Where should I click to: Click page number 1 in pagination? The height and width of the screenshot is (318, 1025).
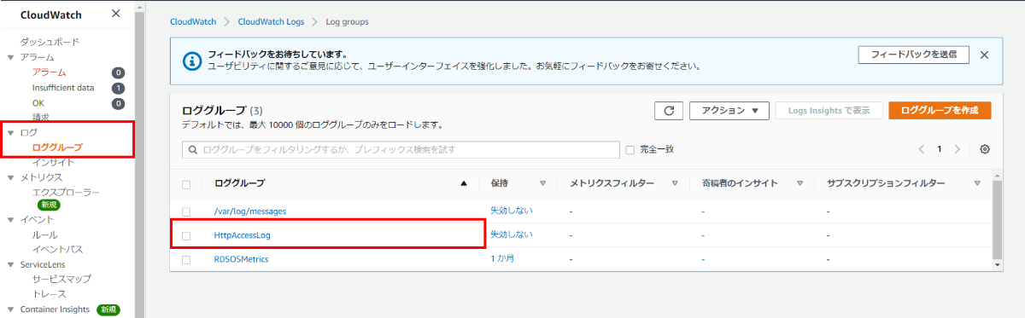pyautogui.click(x=939, y=149)
